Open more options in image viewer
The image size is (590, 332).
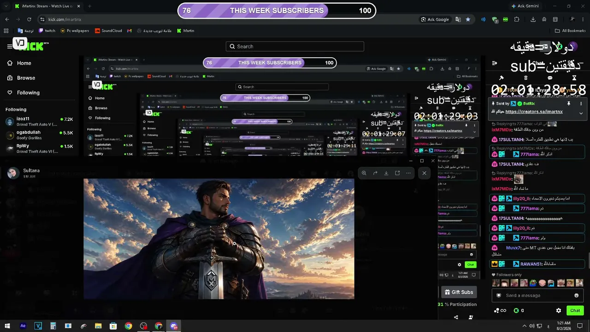[x=408, y=173]
